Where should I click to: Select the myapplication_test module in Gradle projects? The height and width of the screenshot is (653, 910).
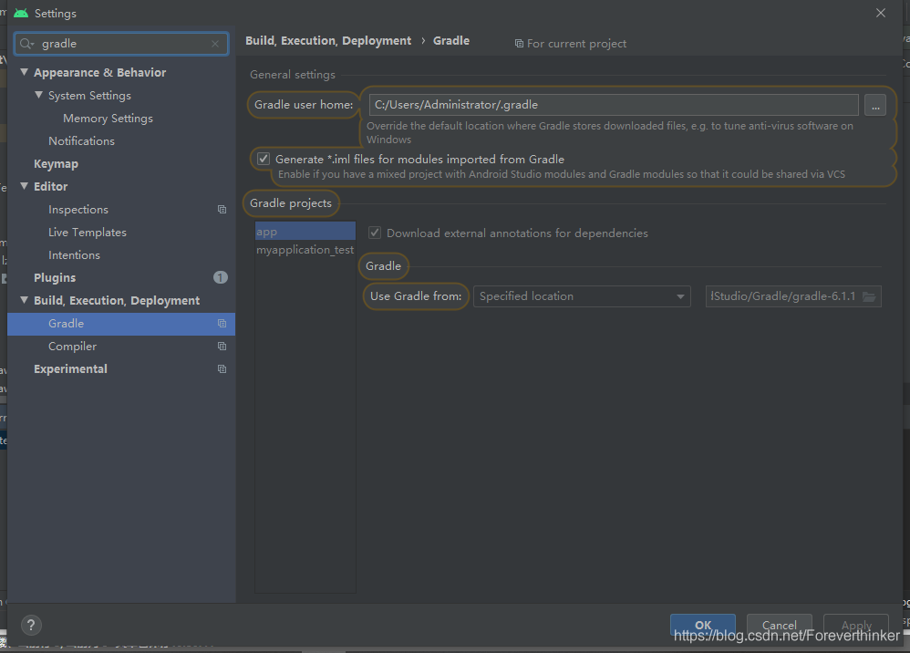click(305, 249)
